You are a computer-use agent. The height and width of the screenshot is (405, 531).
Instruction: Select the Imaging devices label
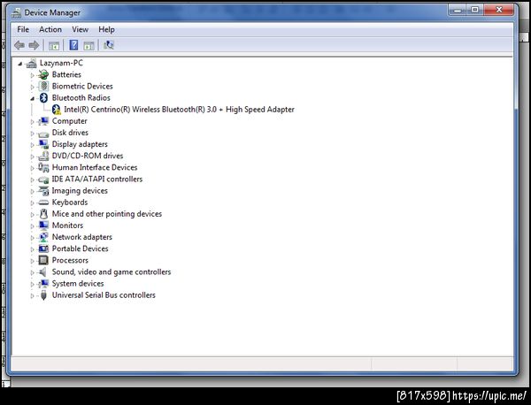click(80, 190)
